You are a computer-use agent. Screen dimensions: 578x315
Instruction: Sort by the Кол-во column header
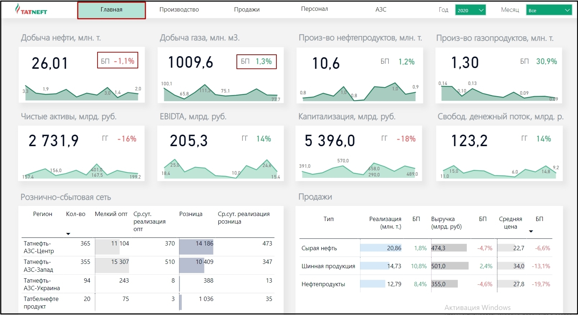point(76,214)
